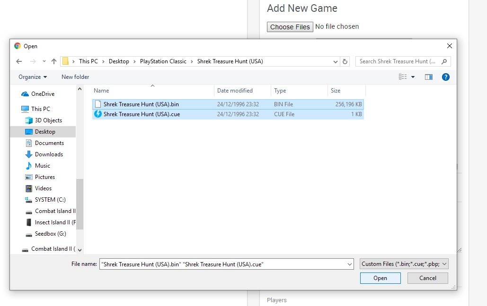Click This PC in the breadcrumb path
The width and height of the screenshot is (487, 306).
pos(88,61)
